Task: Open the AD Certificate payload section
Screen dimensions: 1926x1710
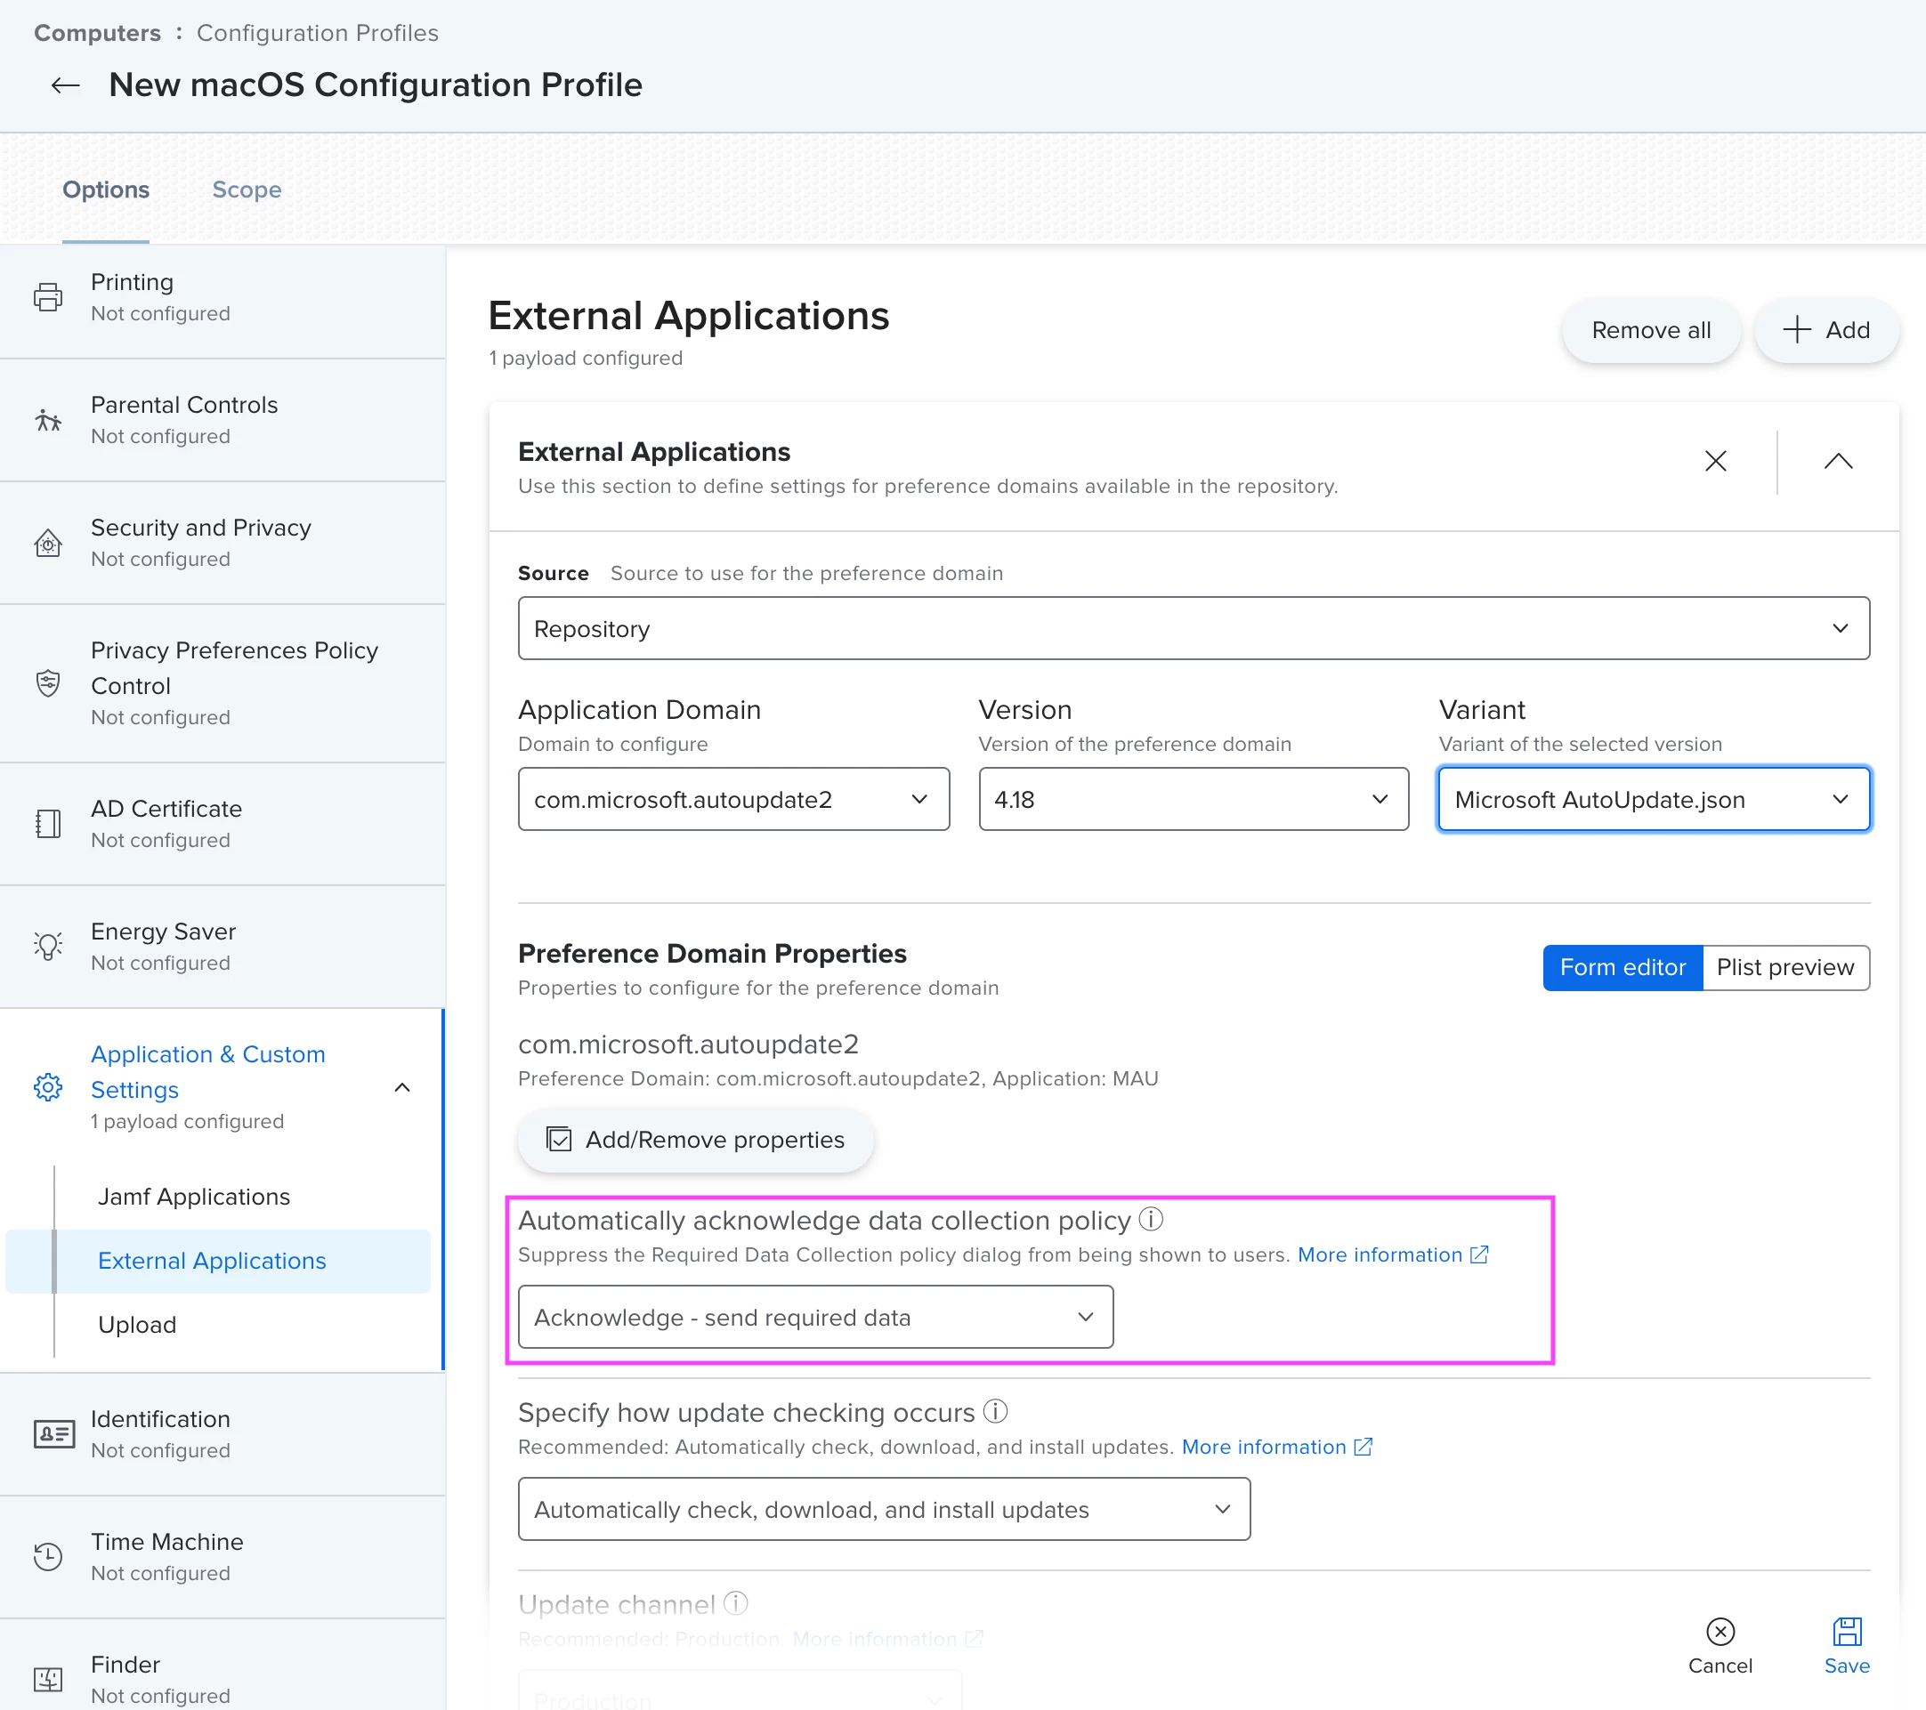Action: click(x=223, y=824)
